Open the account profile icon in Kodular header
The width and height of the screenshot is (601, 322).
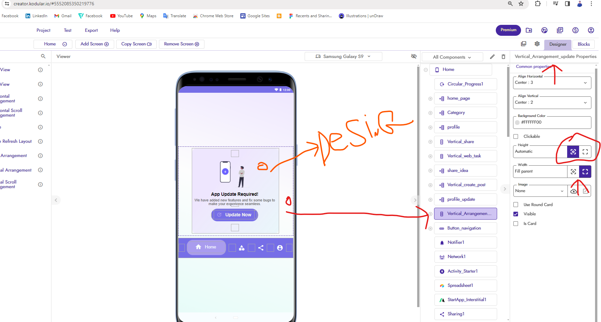coord(591,30)
